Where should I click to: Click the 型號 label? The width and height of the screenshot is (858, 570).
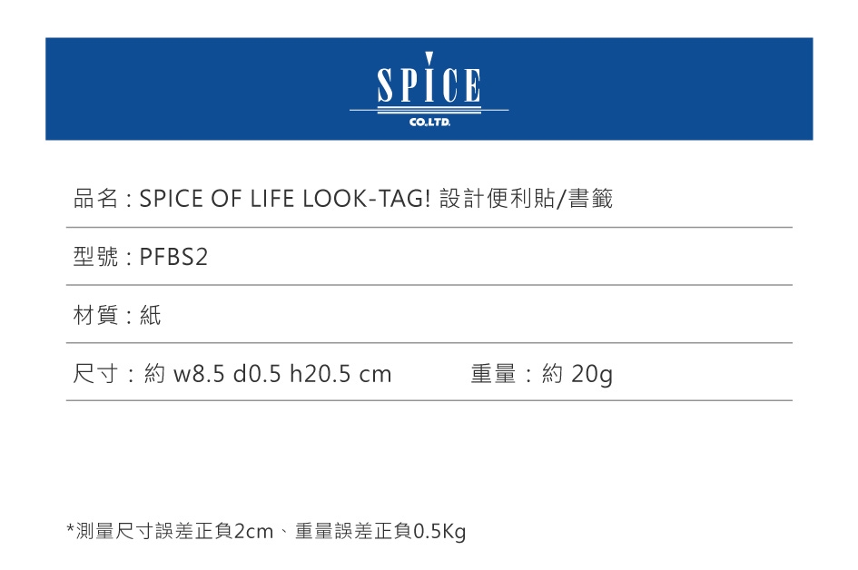95,258
